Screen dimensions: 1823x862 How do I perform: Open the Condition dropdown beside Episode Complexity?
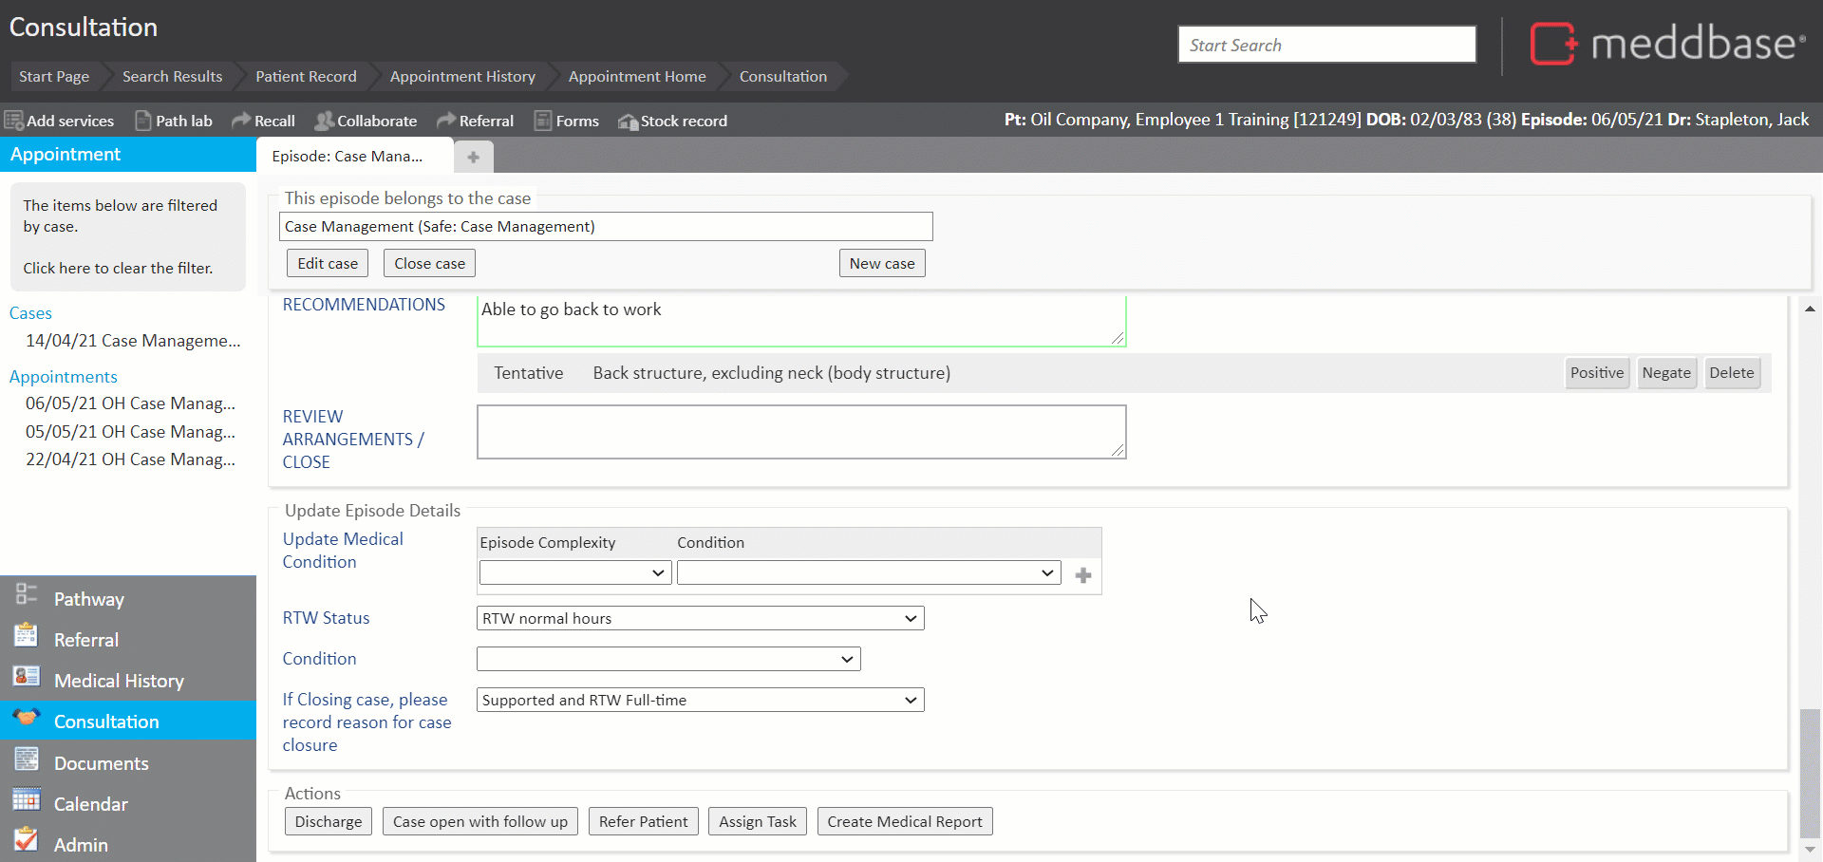[869, 572]
